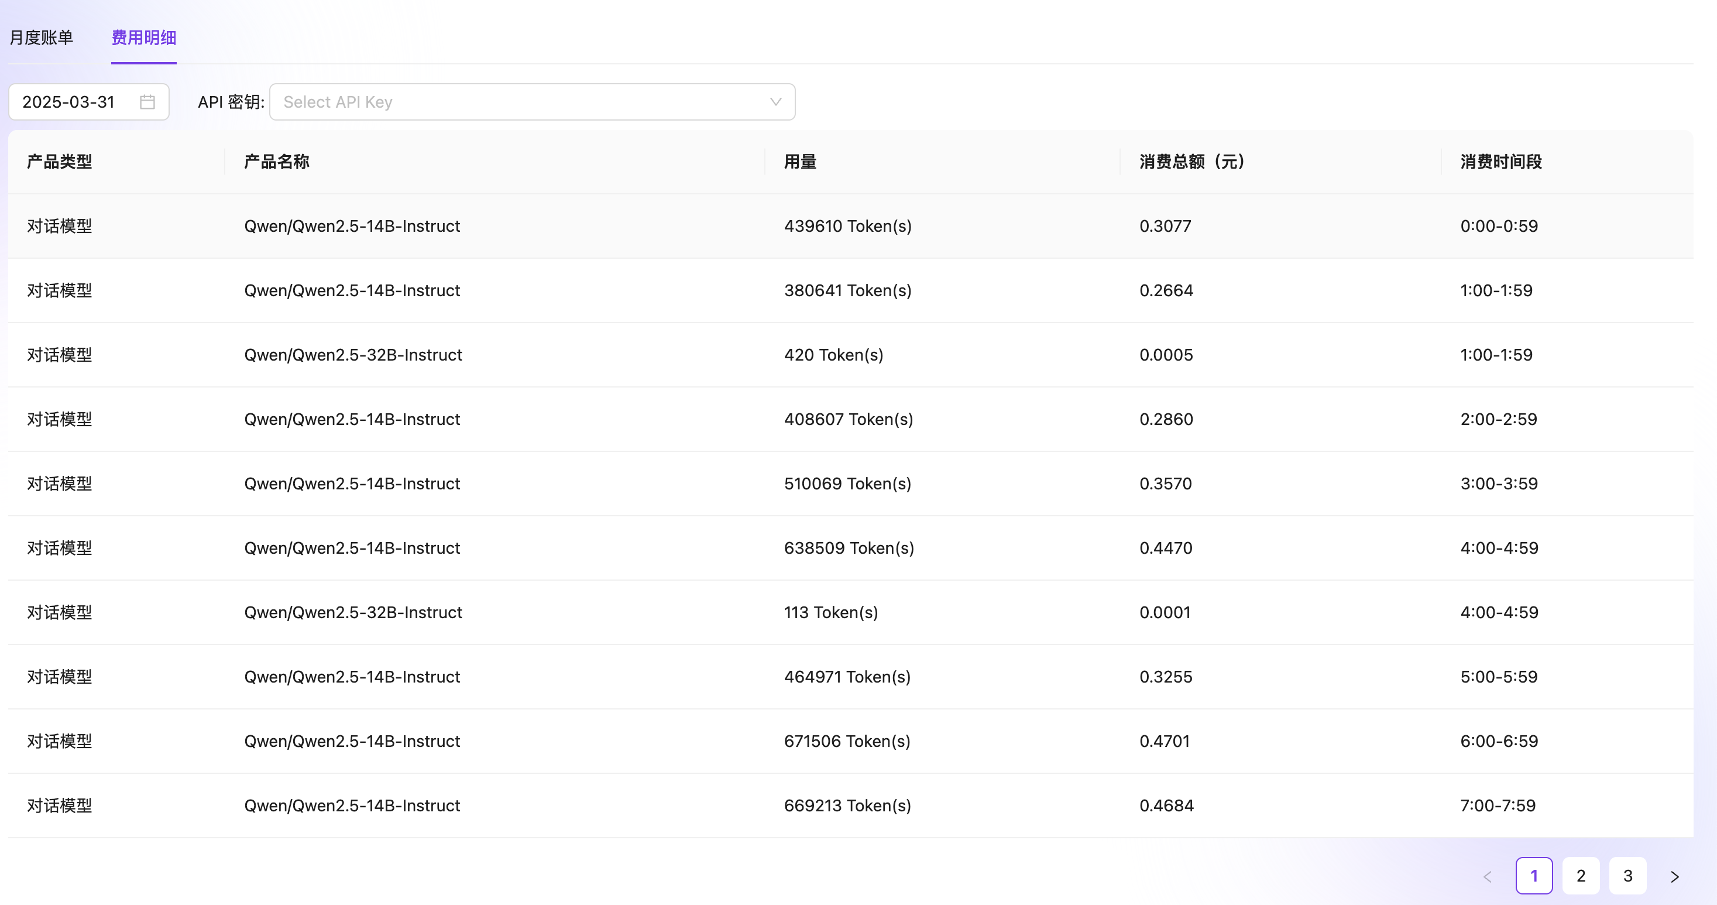Click the calendar icon in date field
Image resolution: width=1717 pixels, height=905 pixels.
(147, 102)
